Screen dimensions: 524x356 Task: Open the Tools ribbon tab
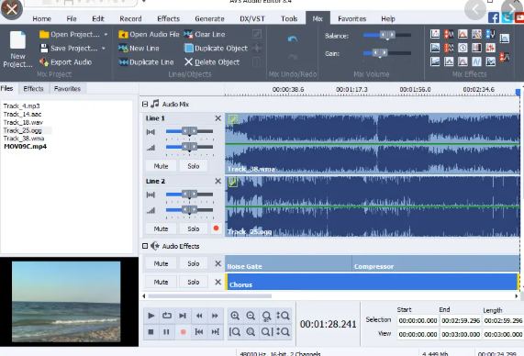289,18
